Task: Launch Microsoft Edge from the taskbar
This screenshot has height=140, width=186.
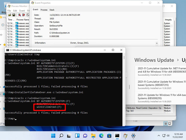Action: click(101, 135)
